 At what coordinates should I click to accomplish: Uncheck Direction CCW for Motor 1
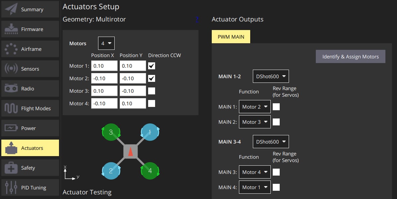pyautogui.click(x=151, y=66)
